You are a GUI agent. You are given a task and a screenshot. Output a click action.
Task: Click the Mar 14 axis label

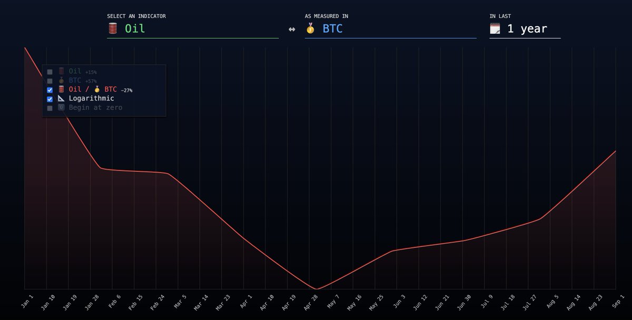tap(201, 304)
